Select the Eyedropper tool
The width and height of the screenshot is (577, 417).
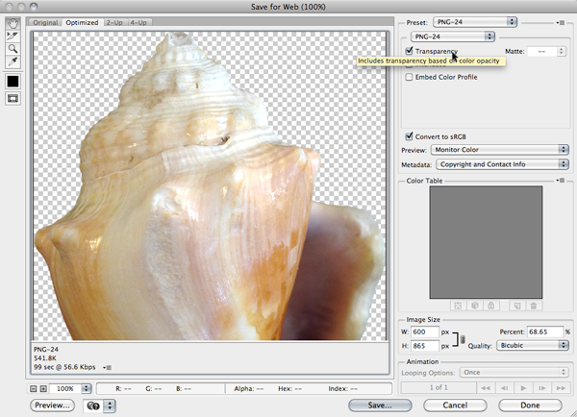pyautogui.click(x=13, y=61)
